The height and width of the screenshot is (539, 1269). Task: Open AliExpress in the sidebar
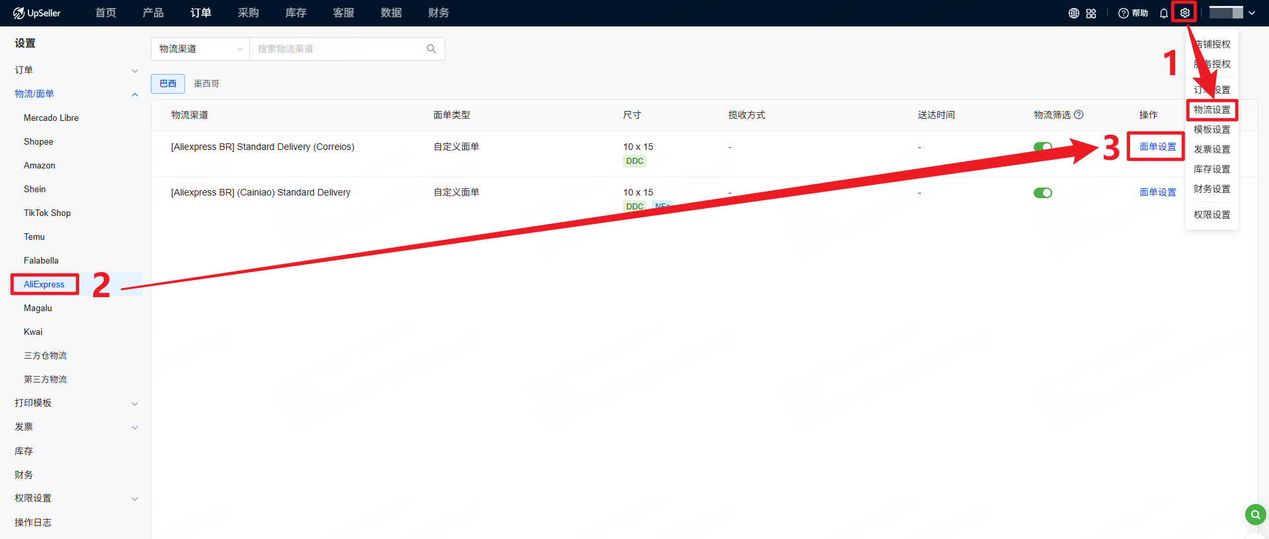[x=44, y=285]
